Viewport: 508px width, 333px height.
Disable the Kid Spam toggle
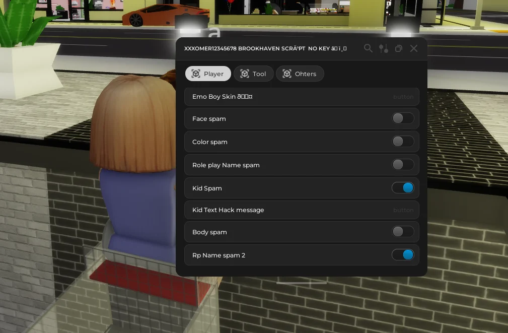[403, 188]
